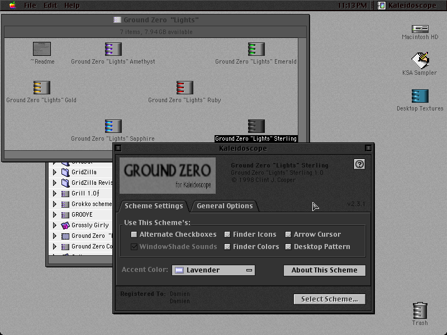Screen dimensions: 447x335
Task: Uncheck the Arrow Cursor checkbox
Action: [288, 234]
